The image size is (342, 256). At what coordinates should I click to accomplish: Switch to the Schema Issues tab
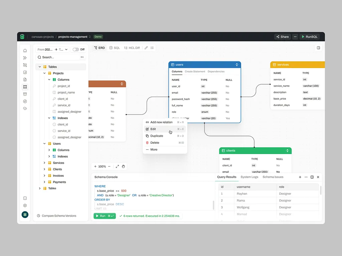pos(273,177)
